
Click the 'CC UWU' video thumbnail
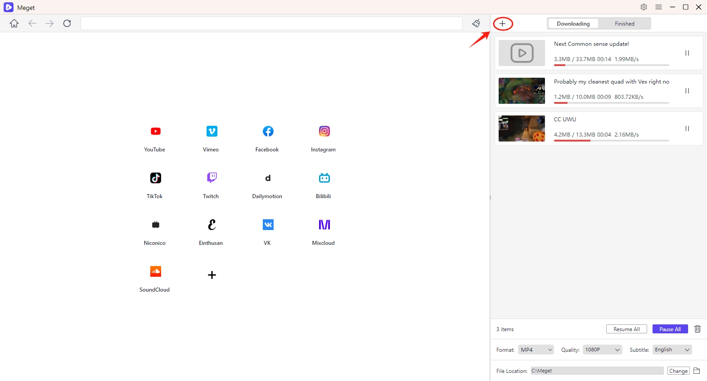[522, 128]
